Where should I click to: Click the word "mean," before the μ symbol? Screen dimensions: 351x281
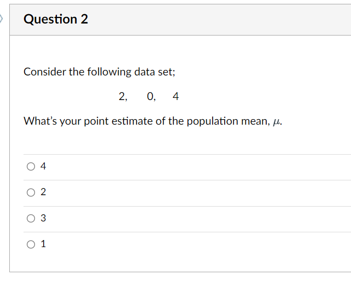pyautogui.click(x=256, y=121)
